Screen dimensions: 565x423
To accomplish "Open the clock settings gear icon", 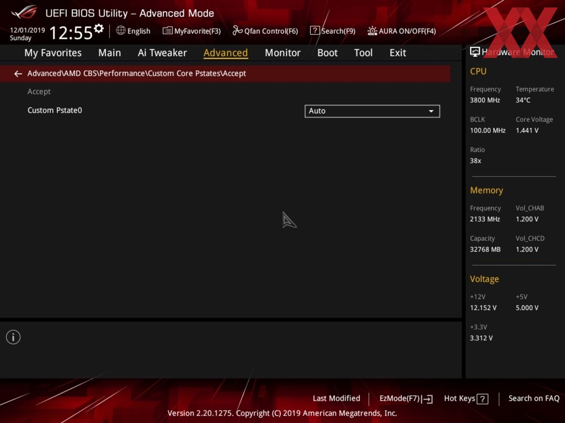I will 98,29.
